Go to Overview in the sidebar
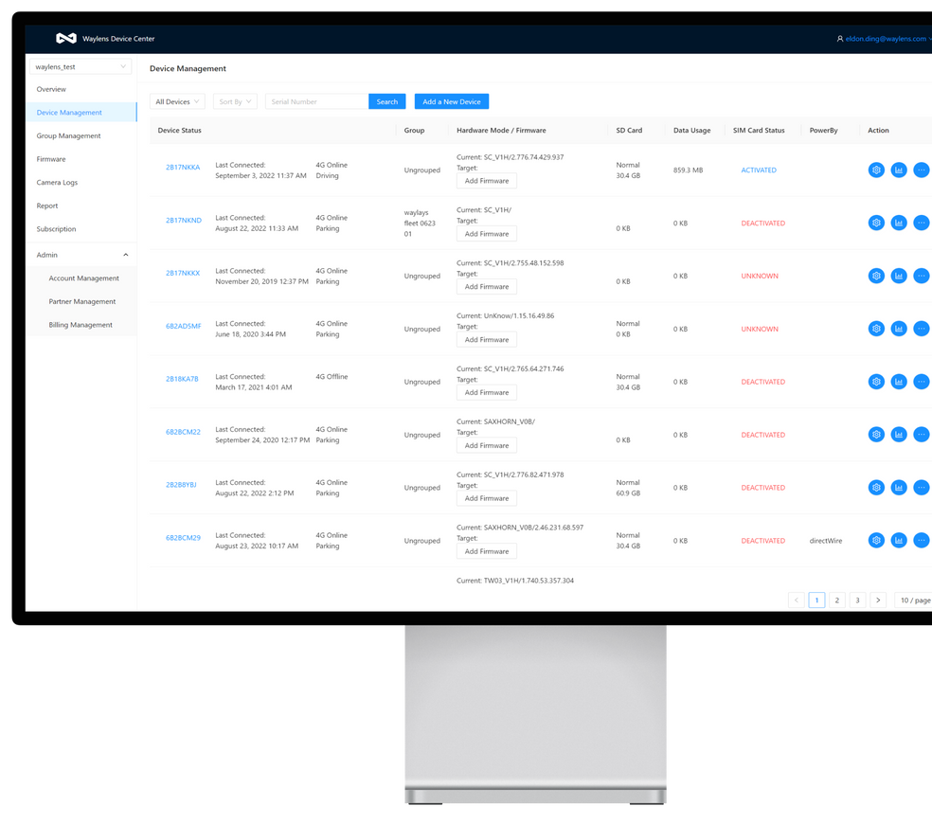The width and height of the screenshot is (932, 824). [x=81, y=89]
